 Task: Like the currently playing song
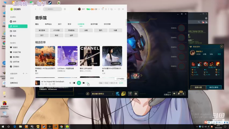[42, 84]
